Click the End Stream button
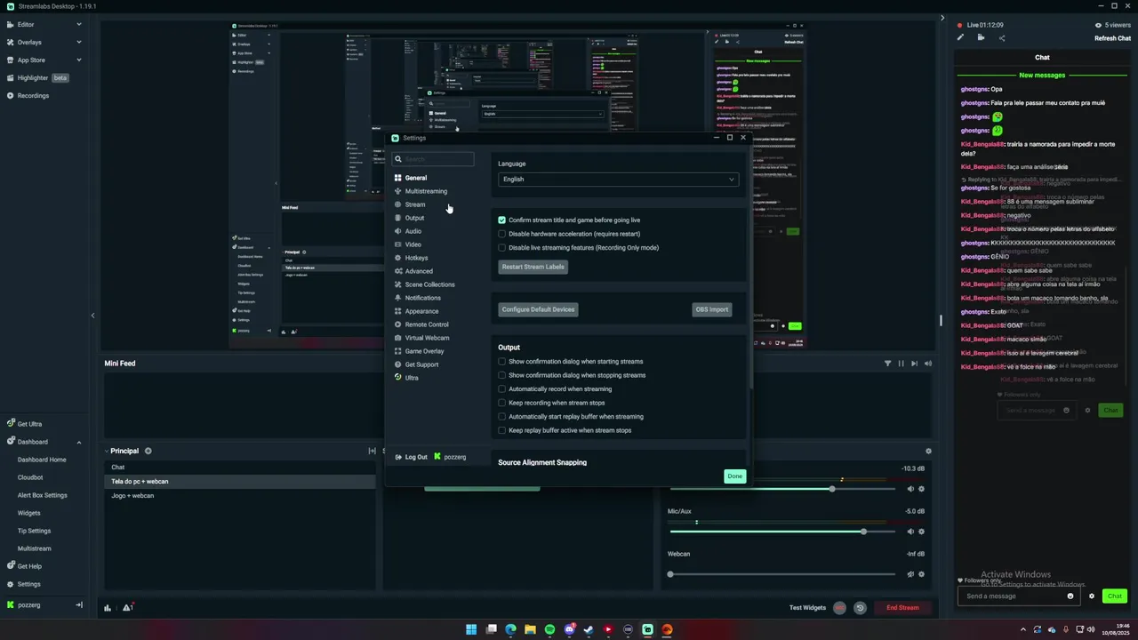The height and width of the screenshot is (640, 1138). 902,608
